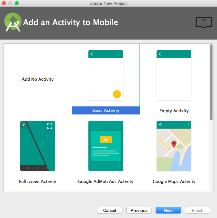The width and height of the screenshot is (217, 218).
Task: Click the fullscreen expand icon in Fullscreen Activity preview
Action: click(x=50, y=126)
